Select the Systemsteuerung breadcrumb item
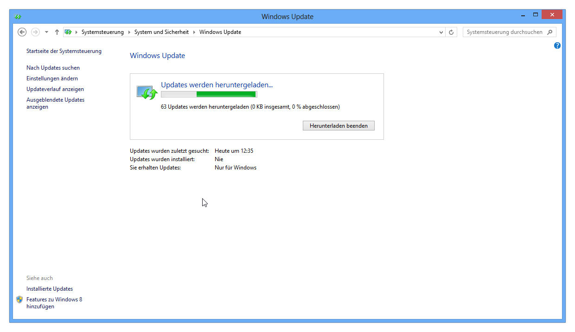575x332 pixels. coord(102,32)
